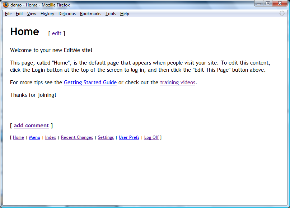Go to Home in footer navigation
This screenshot has height=208, width=290.
coord(18,137)
